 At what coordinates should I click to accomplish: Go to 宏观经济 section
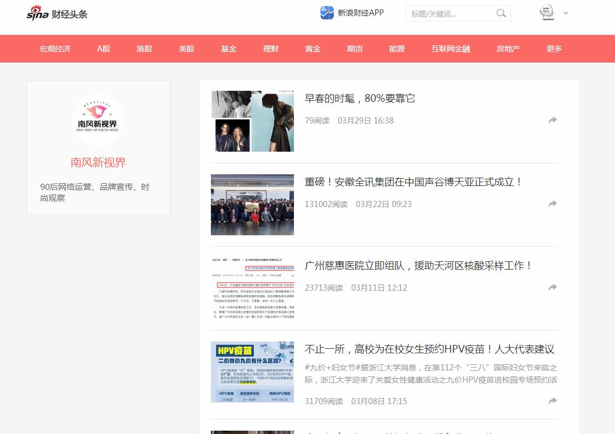(55, 49)
